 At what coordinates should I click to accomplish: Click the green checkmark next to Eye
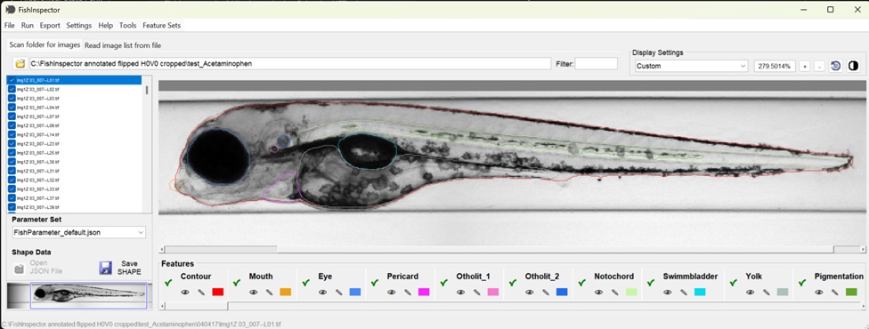[x=306, y=283]
